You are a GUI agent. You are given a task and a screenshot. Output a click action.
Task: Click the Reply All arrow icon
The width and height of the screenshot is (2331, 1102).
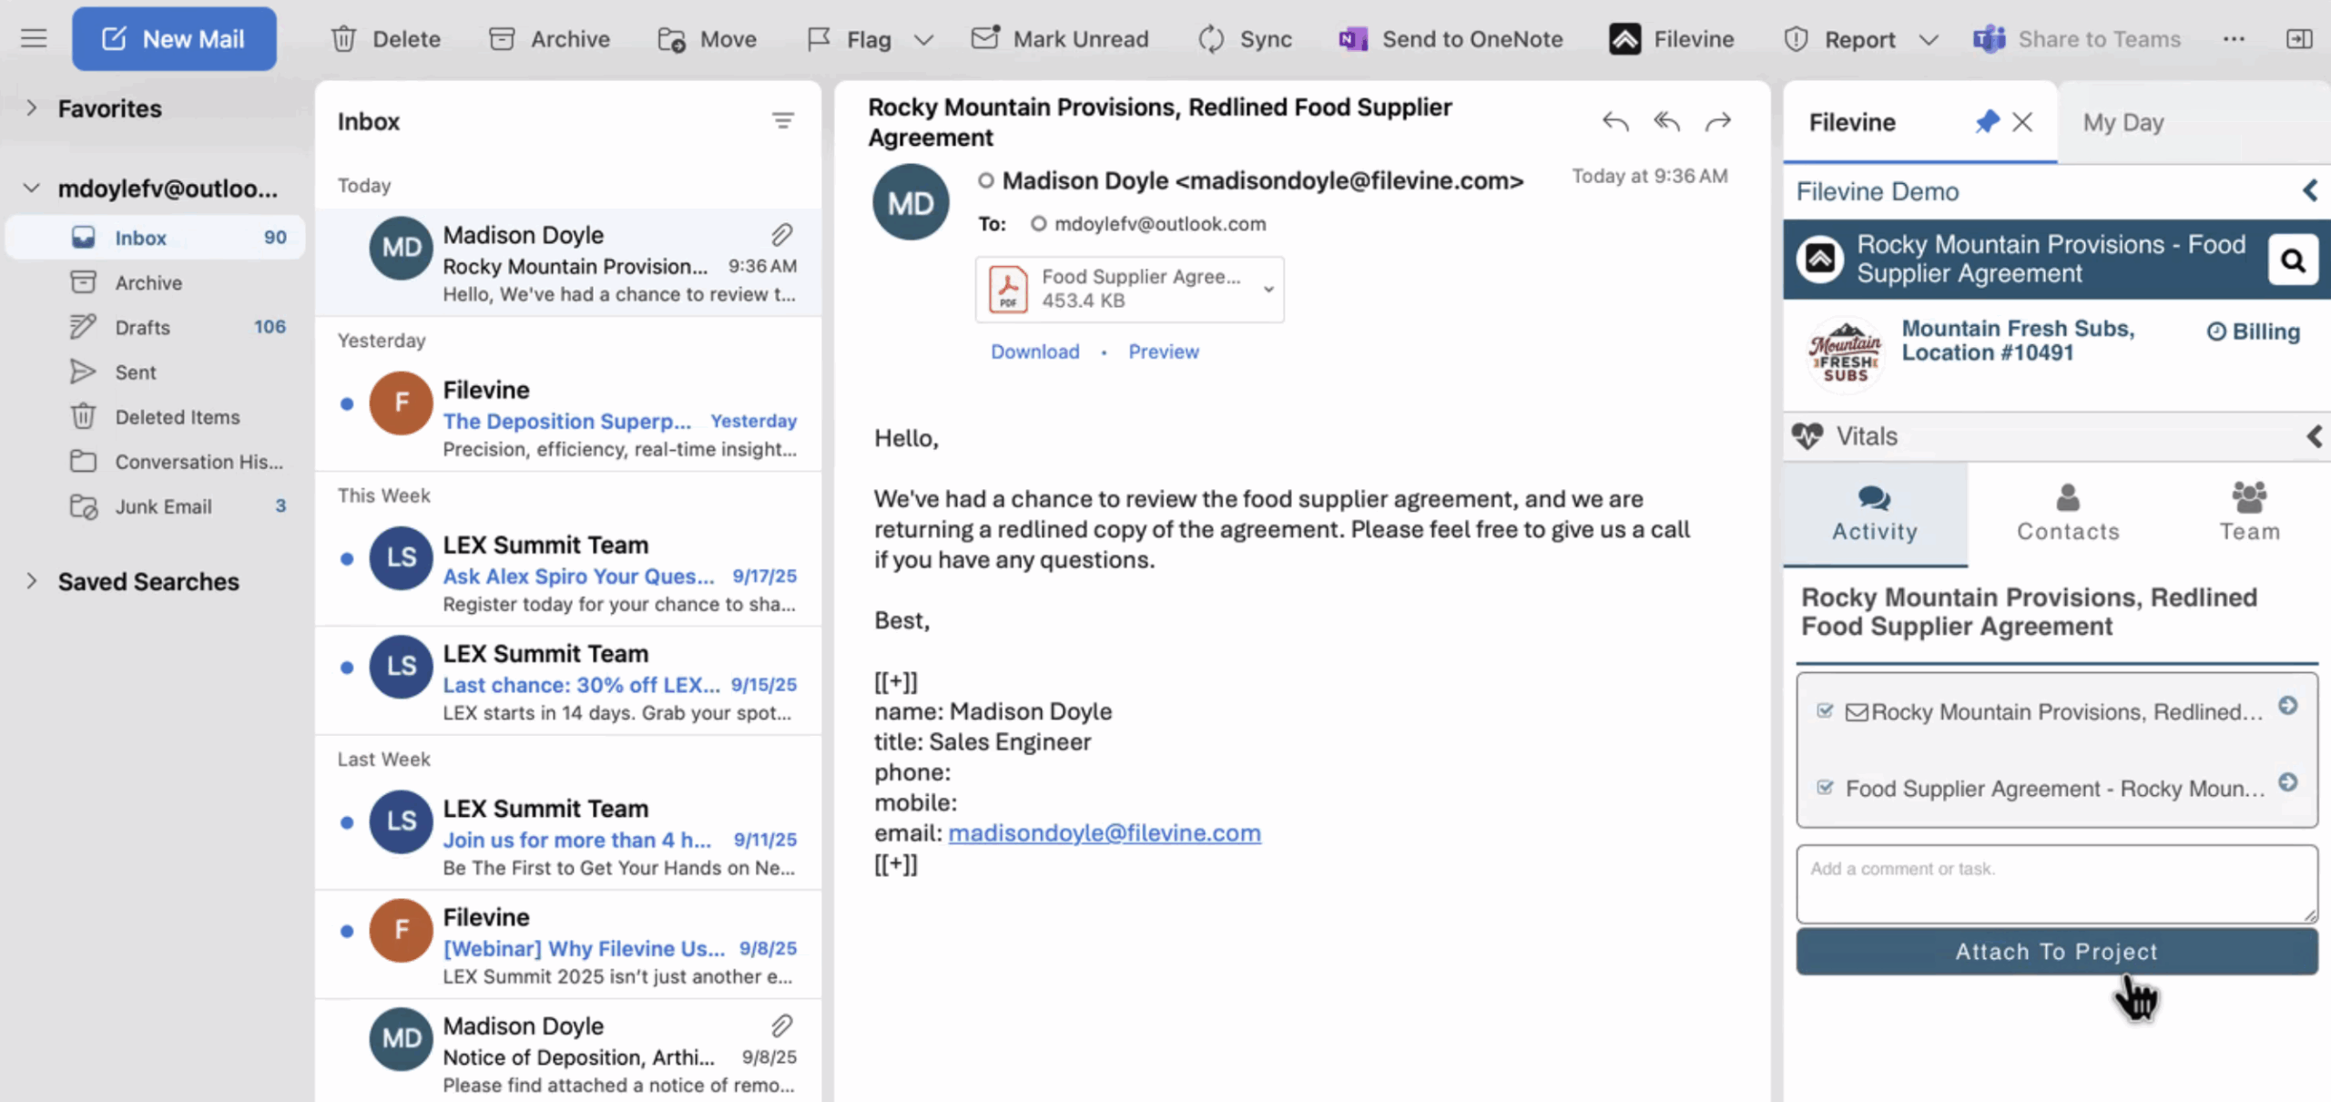[1666, 121]
